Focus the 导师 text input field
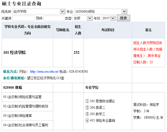The image size is (167, 132). click(53, 18)
